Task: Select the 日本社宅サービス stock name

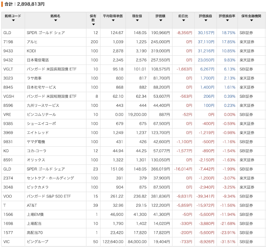Action: point(42,87)
